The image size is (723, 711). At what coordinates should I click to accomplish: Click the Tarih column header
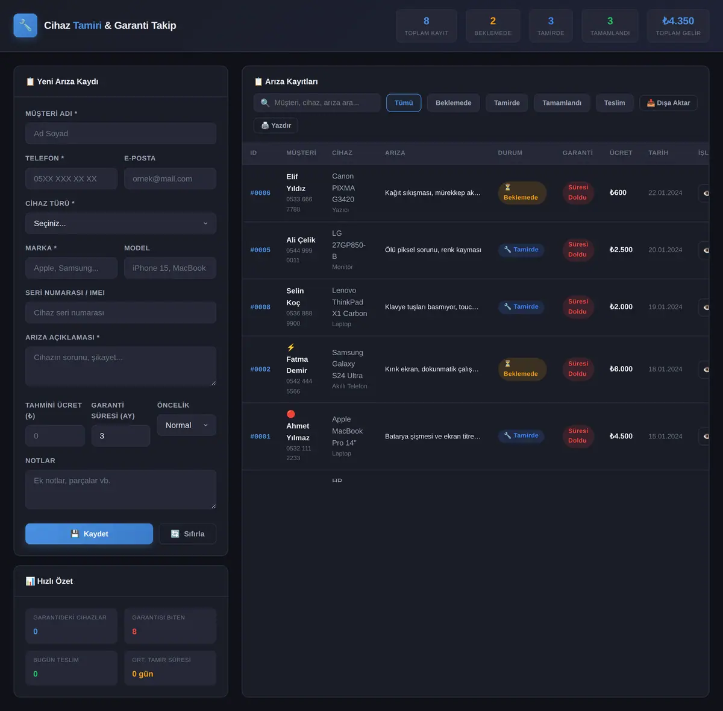coord(658,153)
